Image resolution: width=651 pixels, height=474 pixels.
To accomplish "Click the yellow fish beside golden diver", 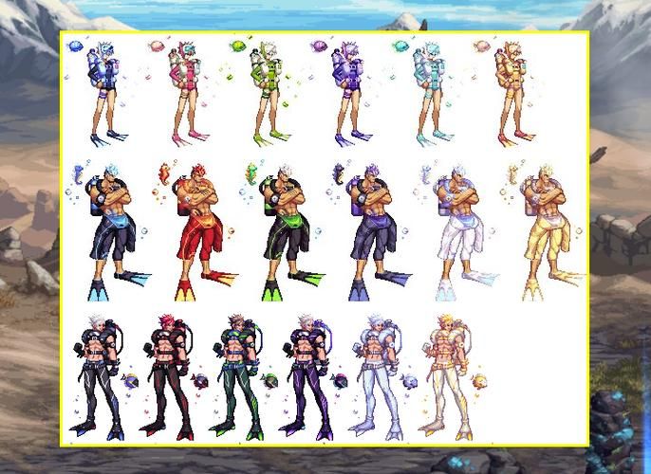I will (x=479, y=380).
